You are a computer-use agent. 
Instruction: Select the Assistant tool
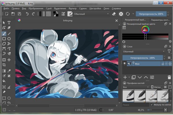4,87
